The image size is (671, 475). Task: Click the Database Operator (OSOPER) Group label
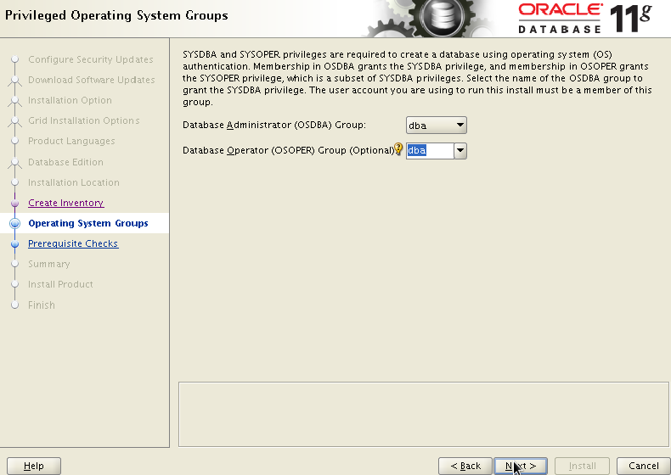[289, 150]
